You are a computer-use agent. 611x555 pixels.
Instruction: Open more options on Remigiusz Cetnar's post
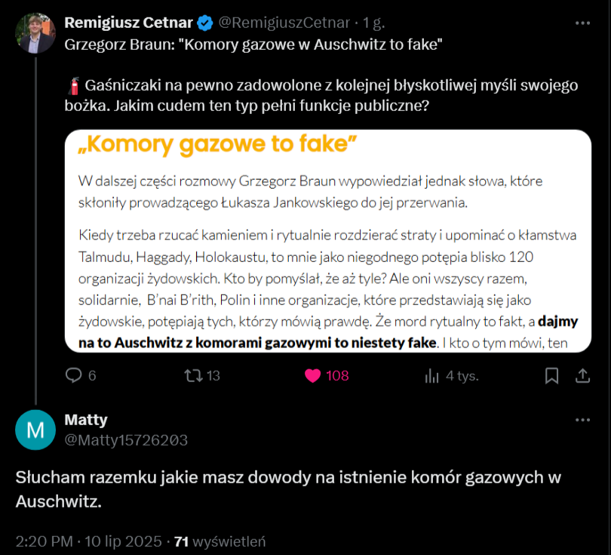click(582, 23)
